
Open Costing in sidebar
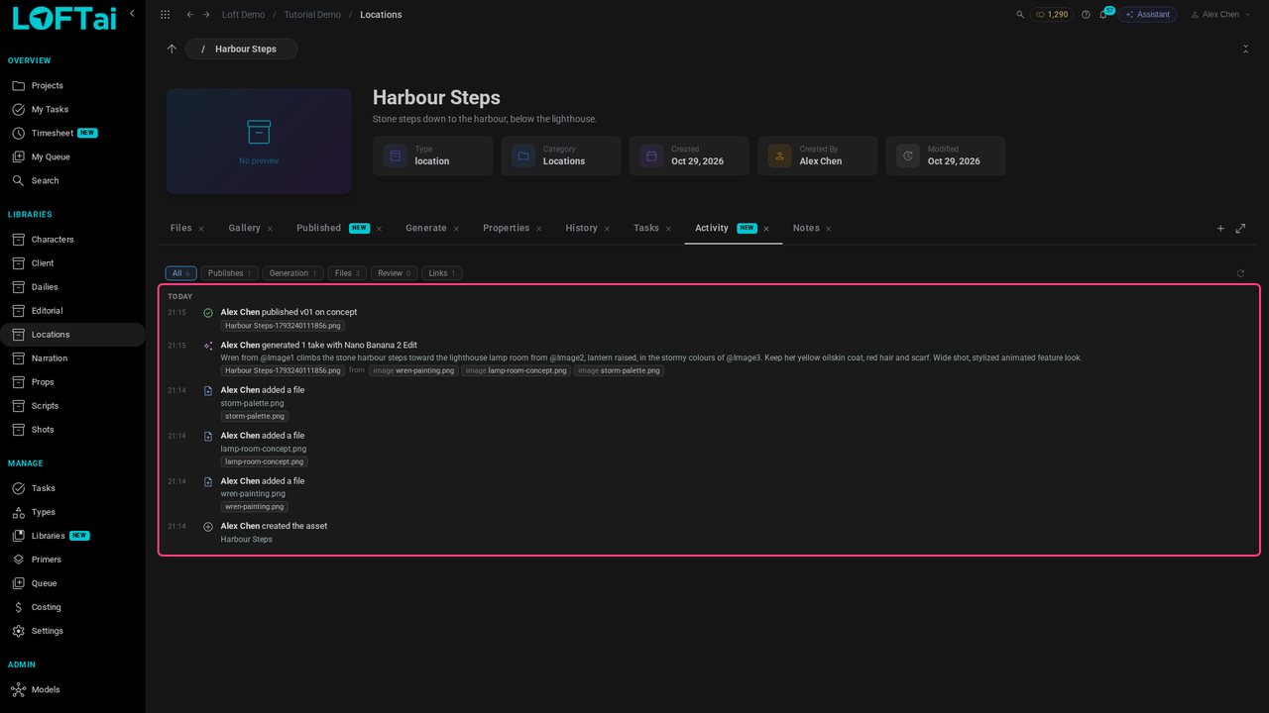coord(46,607)
